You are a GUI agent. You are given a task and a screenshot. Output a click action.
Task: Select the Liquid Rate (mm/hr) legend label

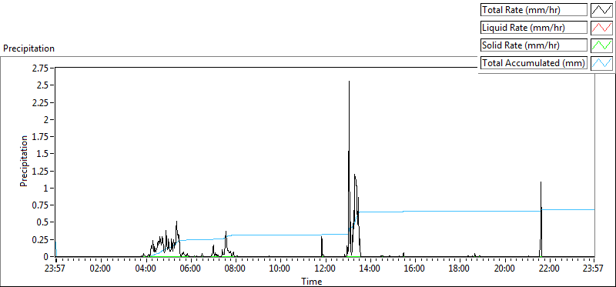click(x=534, y=28)
